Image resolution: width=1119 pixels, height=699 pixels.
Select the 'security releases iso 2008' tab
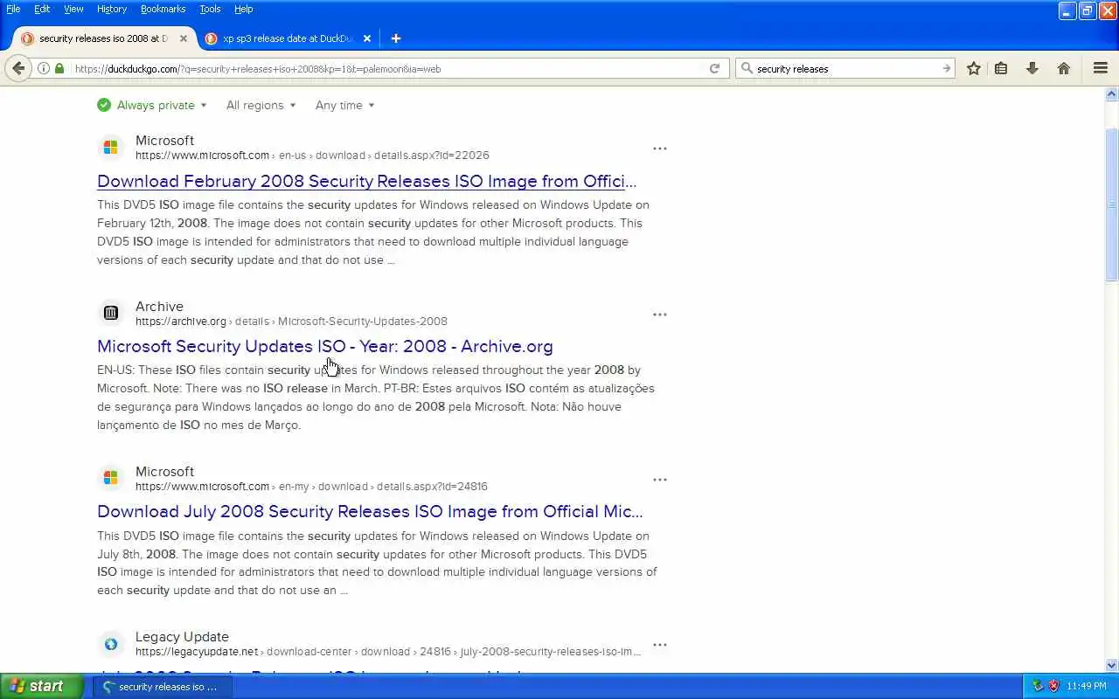pyautogui.click(x=103, y=38)
